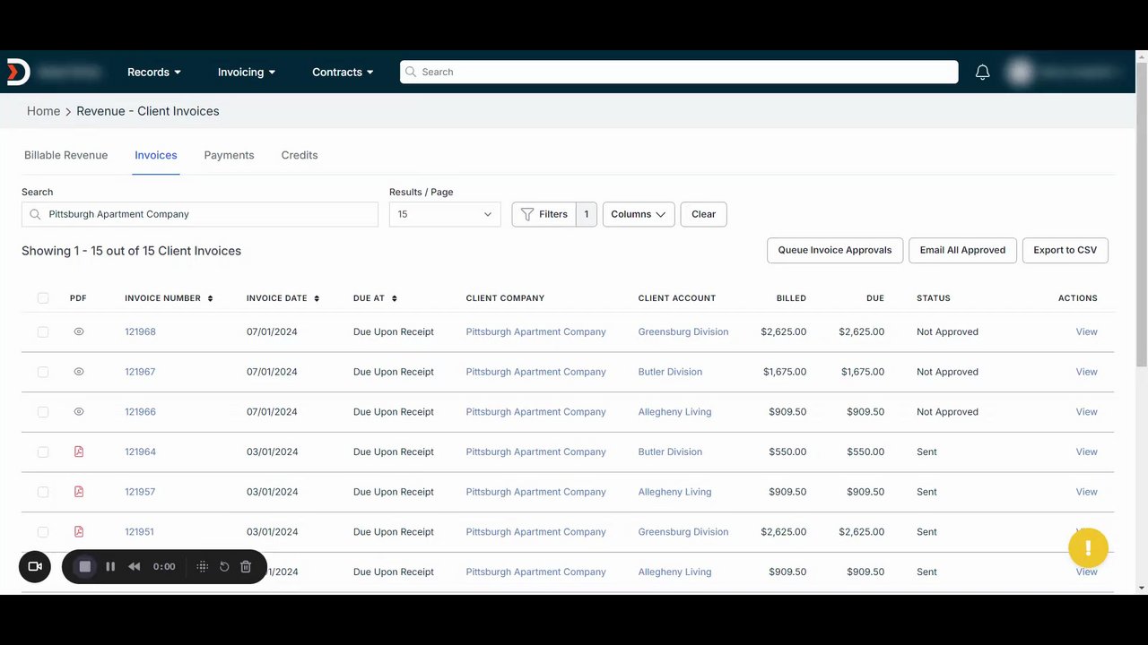The width and height of the screenshot is (1148, 645).
Task: Open Allegheny Living link for invoice 121966
Action: 674,412
